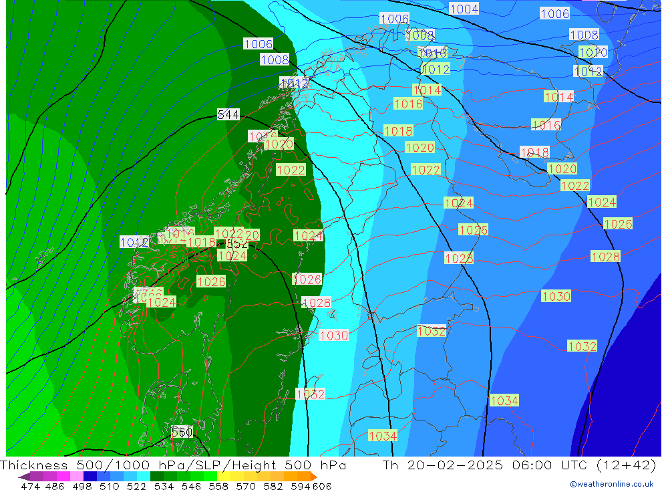Select the magenta swatch in the thickness legend
Image resolution: width=668 pixels, height=490 pixels.
pos(63,476)
